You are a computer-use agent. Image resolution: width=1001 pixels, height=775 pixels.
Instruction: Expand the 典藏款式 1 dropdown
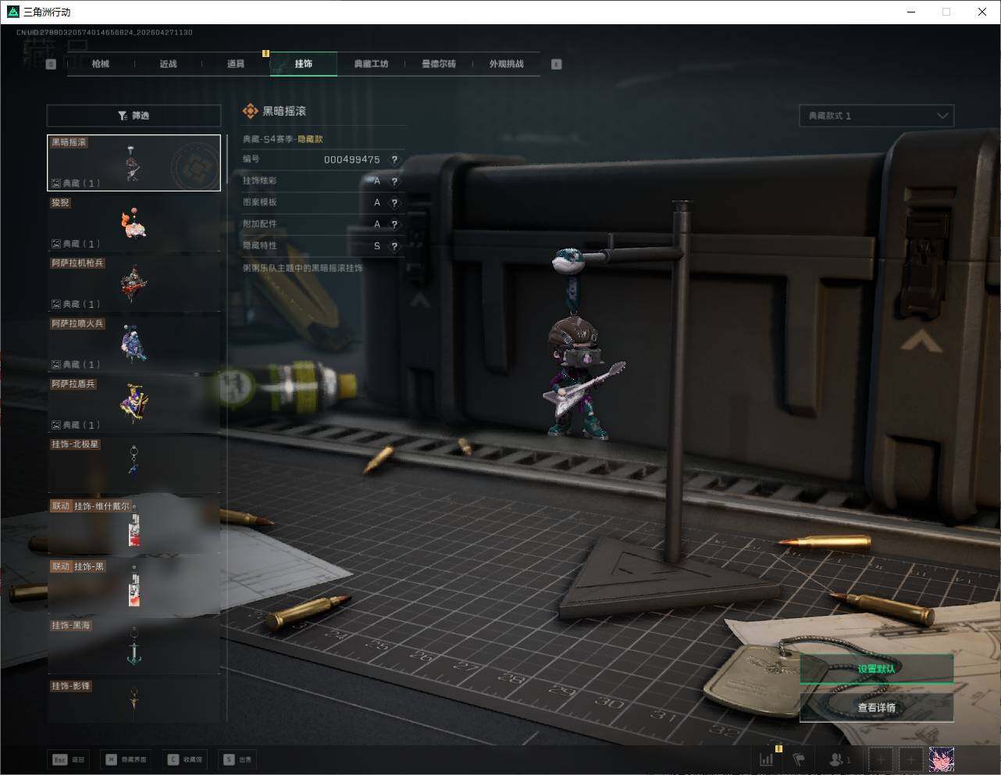pyautogui.click(x=876, y=116)
